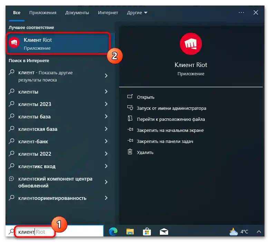This screenshot has width=270, height=242.
Task: Click search icon beside 'клиентоориентированность'
Action: (11, 197)
